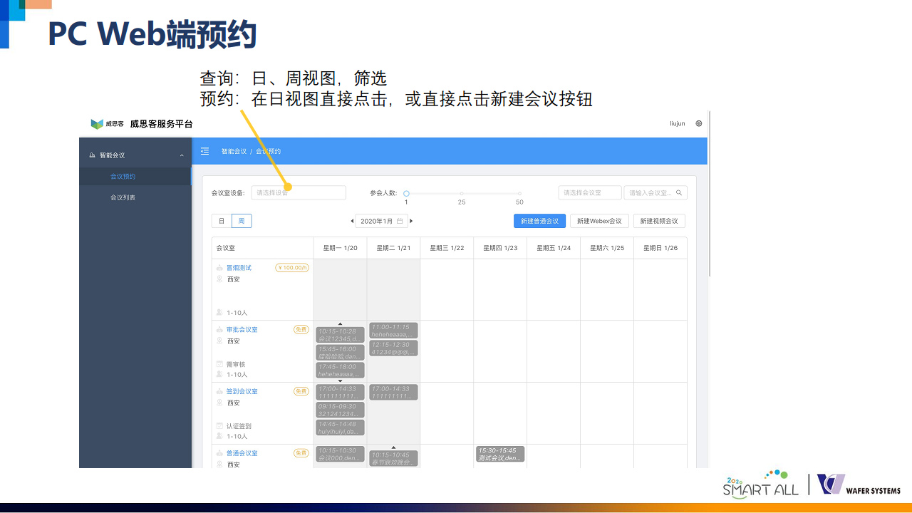Screen dimensions: 912x513
Task: Click up arrow above 10:15-10:45 meeting
Action: (x=393, y=447)
